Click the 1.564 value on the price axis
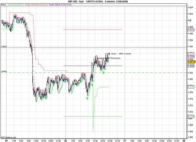Viewport: 196px width, 142px height. tap(190, 137)
